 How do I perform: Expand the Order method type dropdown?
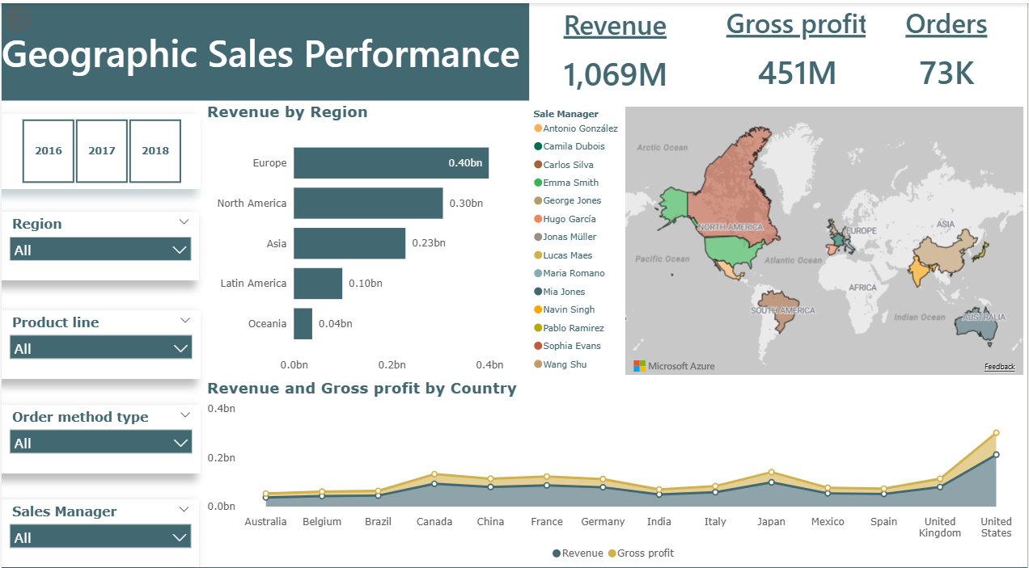pos(100,443)
